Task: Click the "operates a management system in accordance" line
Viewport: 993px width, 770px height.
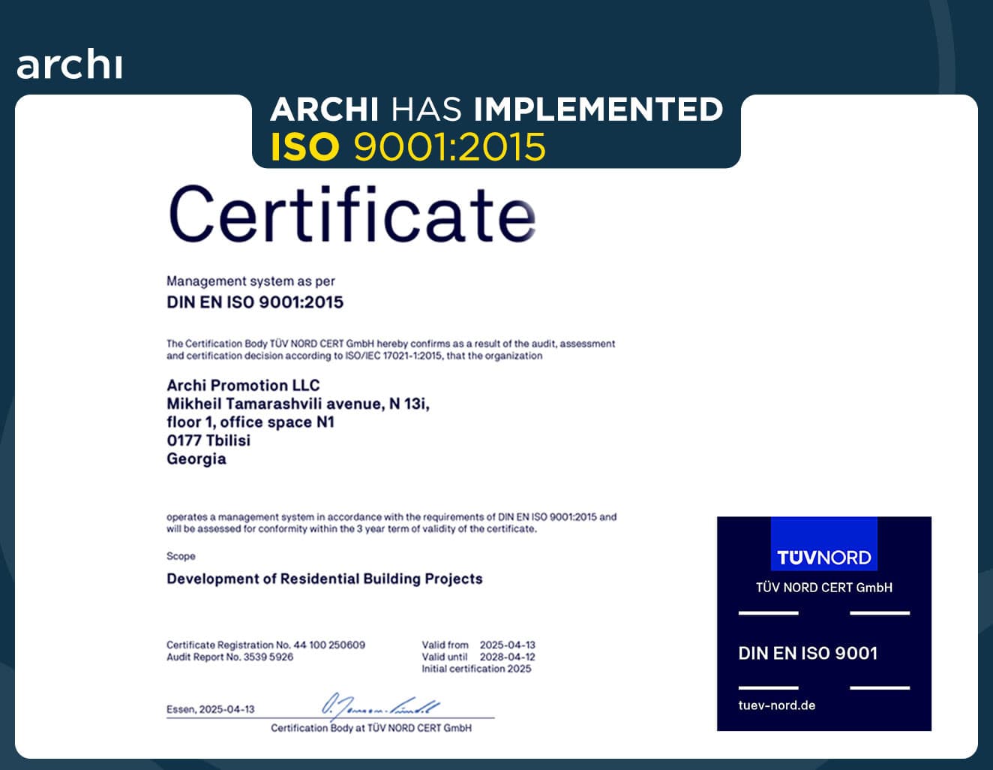Action: [391, 517]
